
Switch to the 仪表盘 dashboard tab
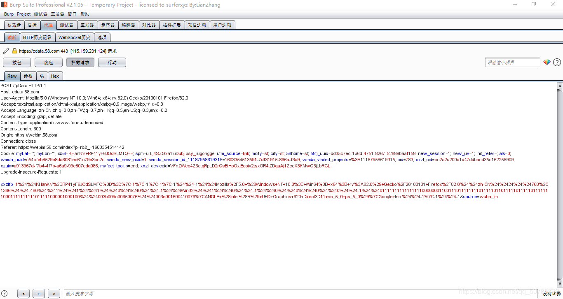click(14, 25)
